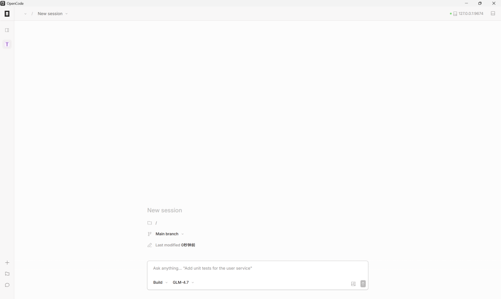Select the purple T project avatar
This screenshot has height=299, width=501.
(x=7, y=45)
